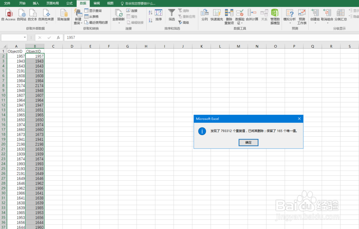Screen dimensions: 359x229
Task: Click OK (确定) in the dialog
Action: click(x=248, y=142)
